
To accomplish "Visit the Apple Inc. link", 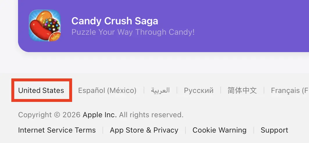I will tap(100, 115).
